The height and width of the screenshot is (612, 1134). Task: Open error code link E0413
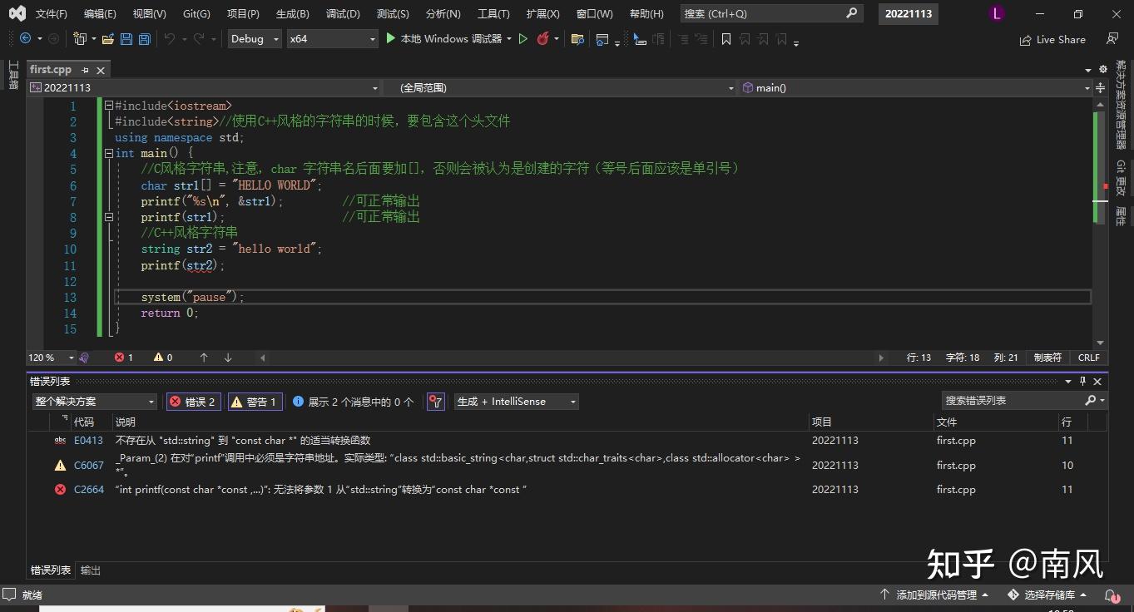[88, 441]
